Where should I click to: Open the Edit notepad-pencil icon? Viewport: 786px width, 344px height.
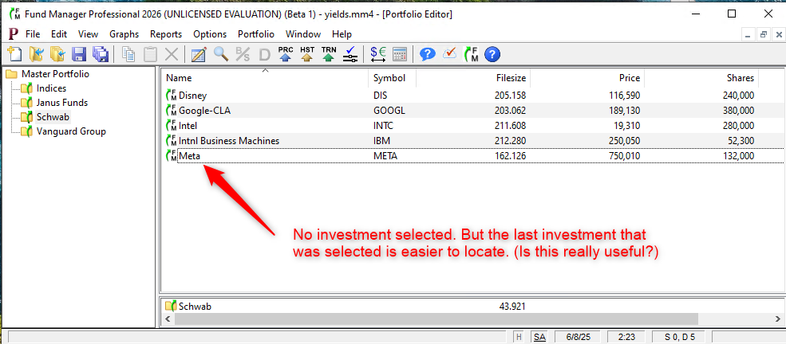(x=199, y=54)
